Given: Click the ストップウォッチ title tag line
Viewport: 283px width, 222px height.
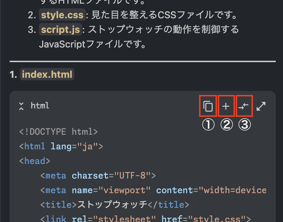Looking at the screenshot, I should click(x=115, y=204).
